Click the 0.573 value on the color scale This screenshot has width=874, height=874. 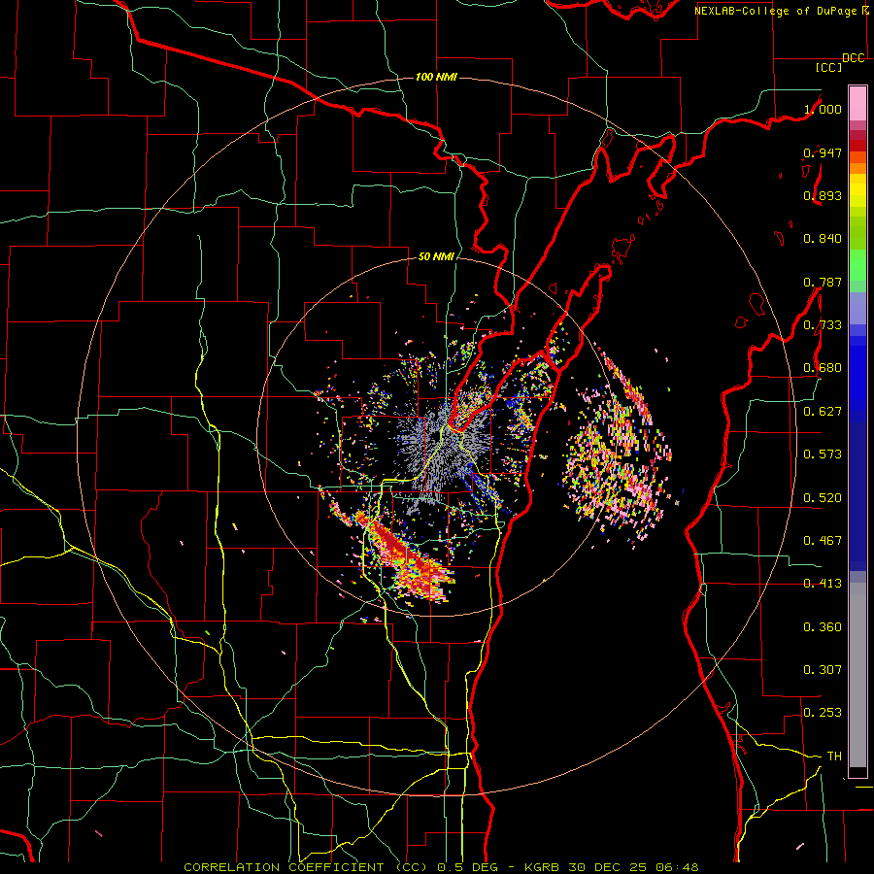823,454
